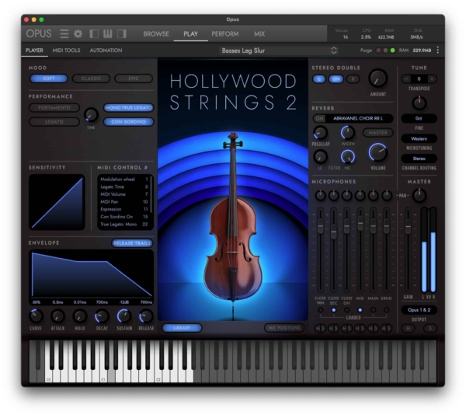Toggle Mono True Legato
This screenshot has height=415, width=466.
pos(128,107)
